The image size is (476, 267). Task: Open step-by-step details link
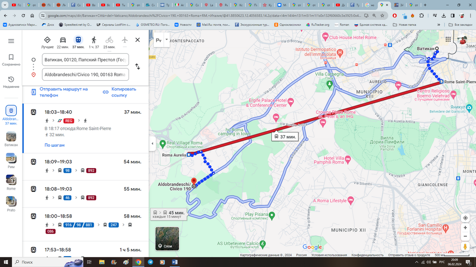click(x=54, y=145)
